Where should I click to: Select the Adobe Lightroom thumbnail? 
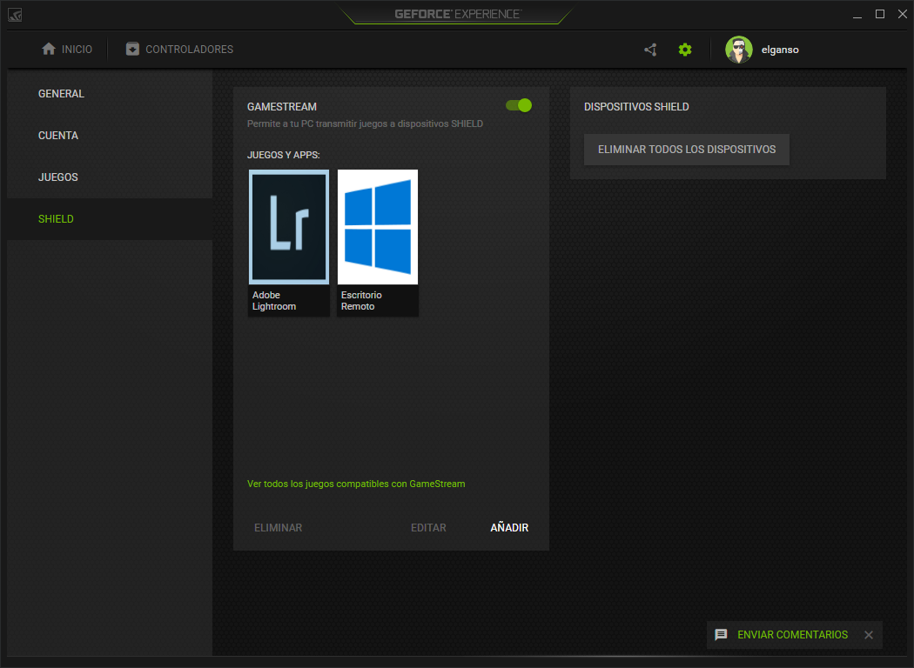[x=289, y=227]
